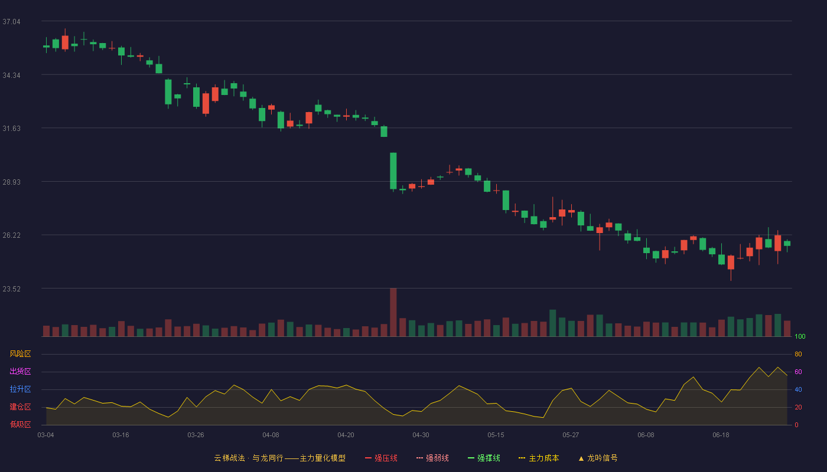827x472 pixels.
Task: Click the 03-04 date axis label
Action: [x=45, y=435]
